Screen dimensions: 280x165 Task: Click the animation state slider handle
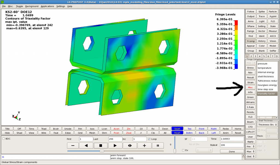(x=102, y=151)
